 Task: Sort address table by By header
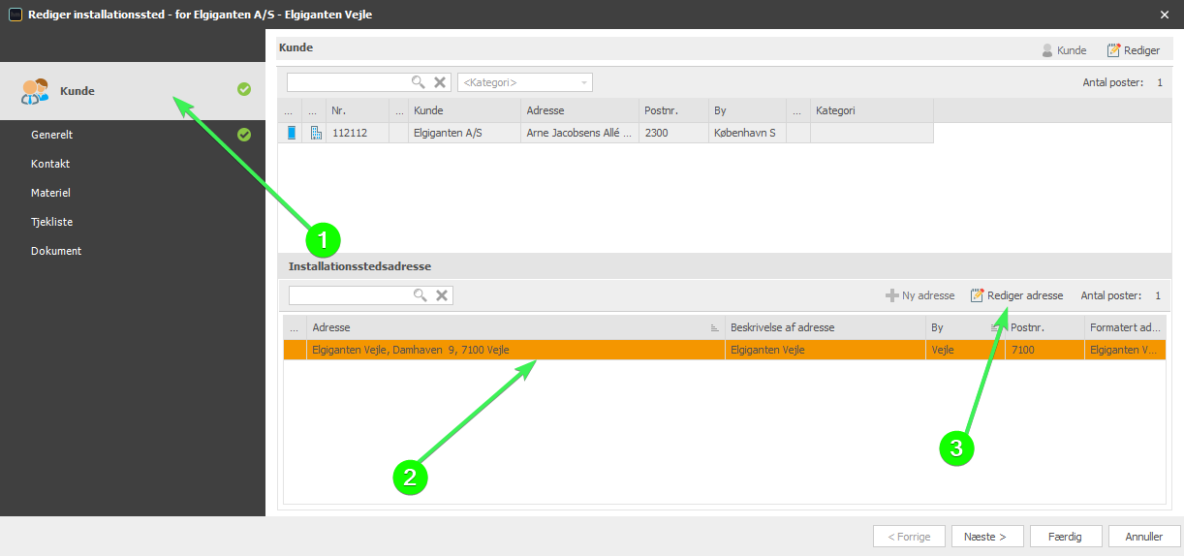click(x=964, y=327)
